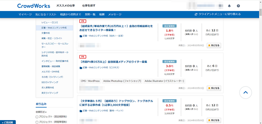Bookmark the 金融の情報最新化 job with 気になる
Screen dimensions: 262x124
[x=214, y=46]
